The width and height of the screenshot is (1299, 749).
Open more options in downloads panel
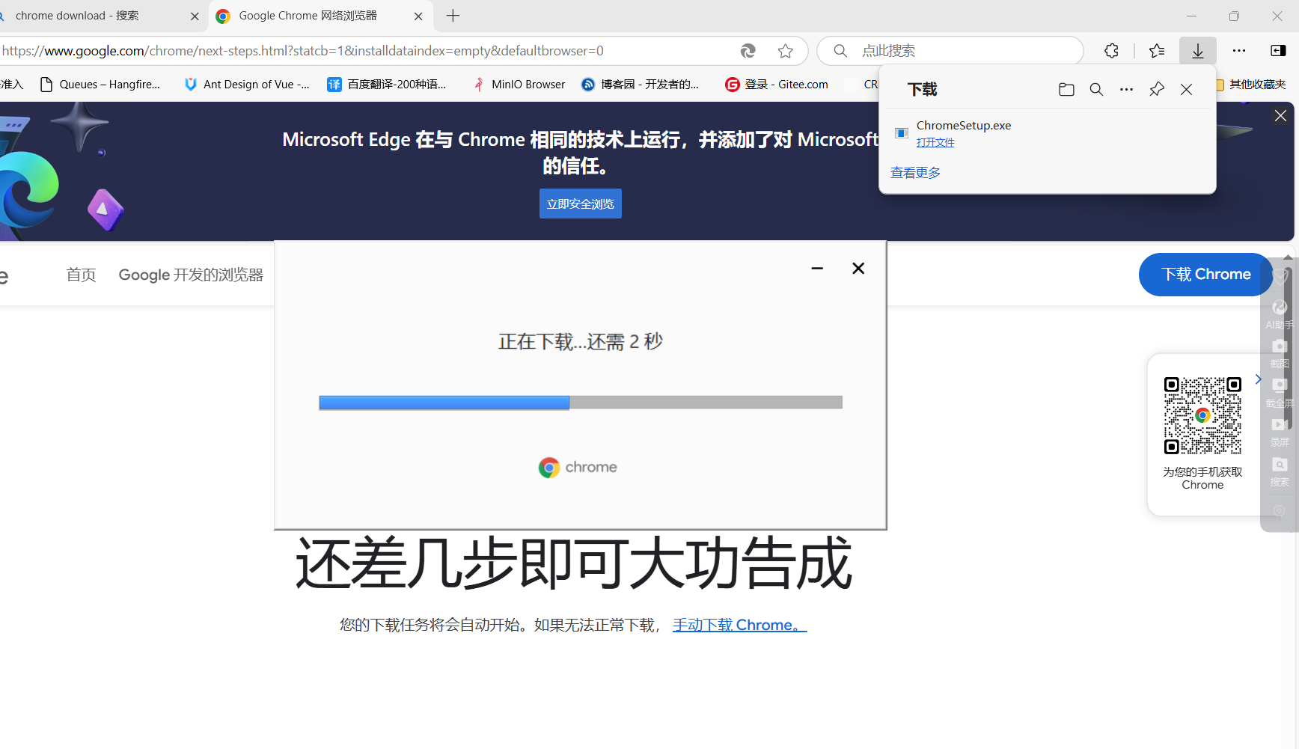pos(1126,90)
